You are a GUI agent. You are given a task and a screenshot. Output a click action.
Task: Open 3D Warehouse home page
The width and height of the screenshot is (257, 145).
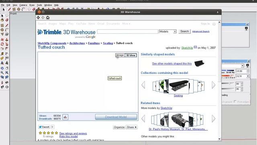[48, 17]
